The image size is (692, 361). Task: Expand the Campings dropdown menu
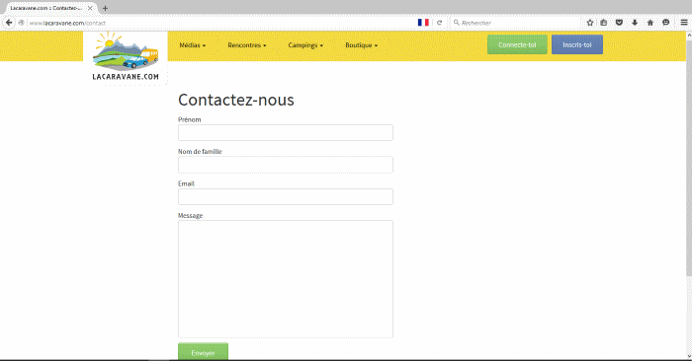click(305, 45)
